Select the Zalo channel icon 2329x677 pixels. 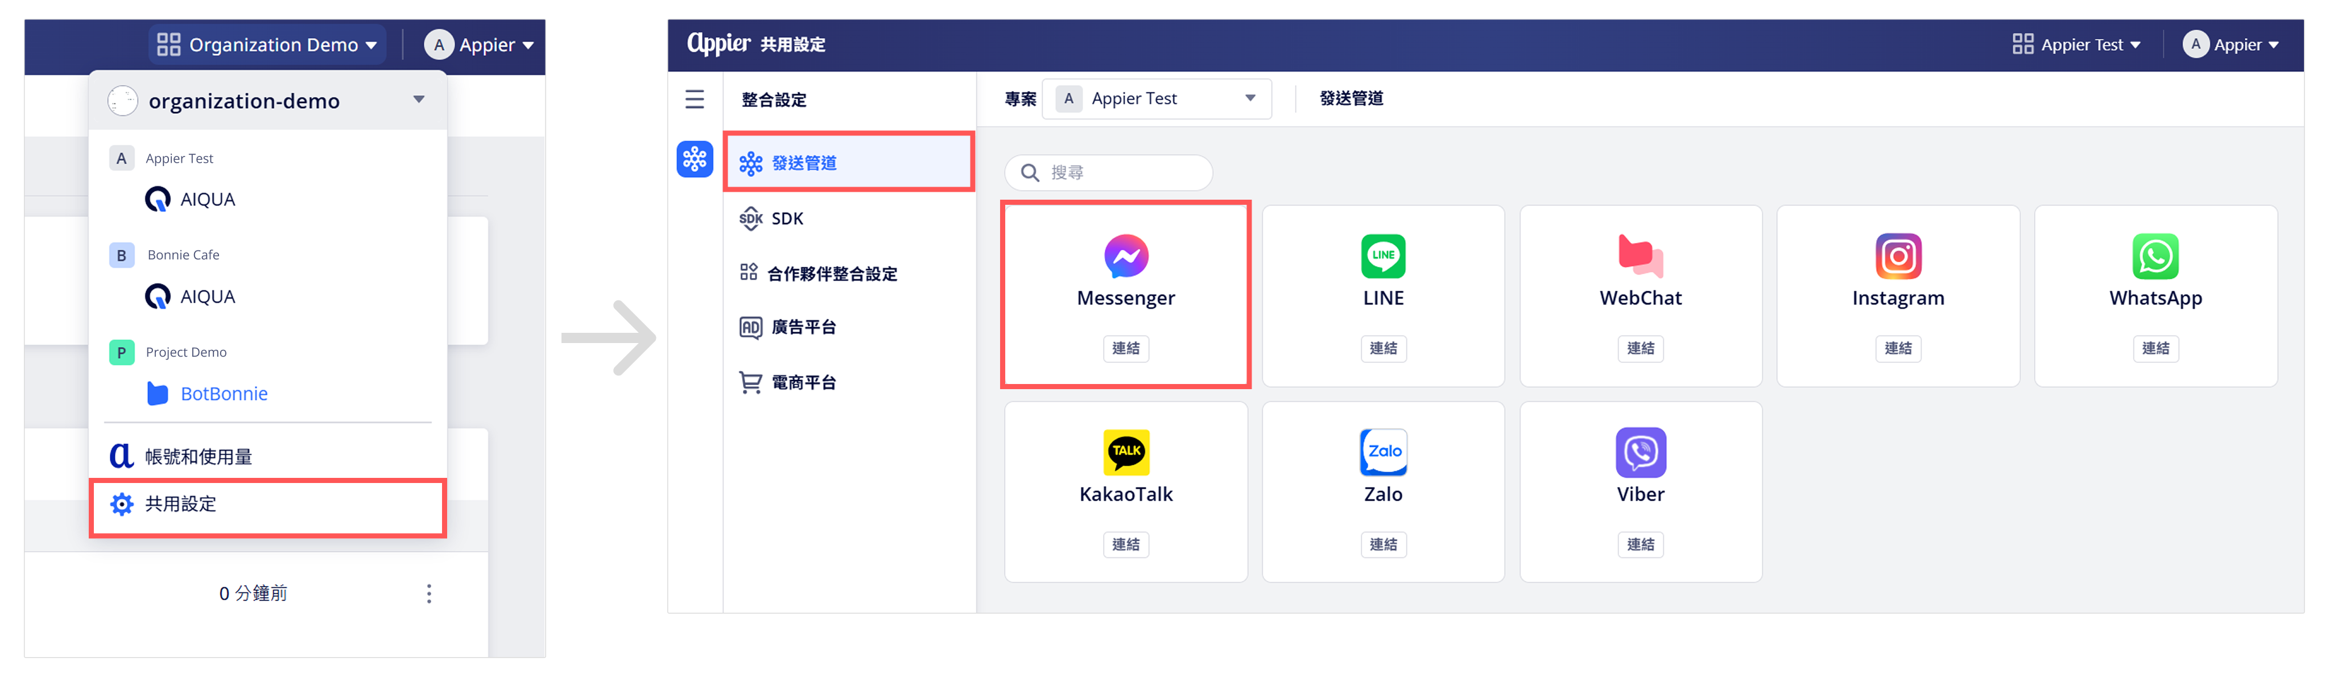coord(1382,451)
